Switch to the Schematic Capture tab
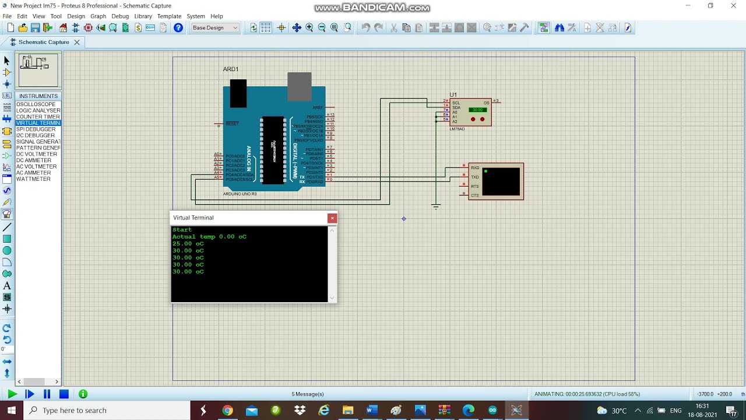The image size is (746, 420). click(43, 42)
